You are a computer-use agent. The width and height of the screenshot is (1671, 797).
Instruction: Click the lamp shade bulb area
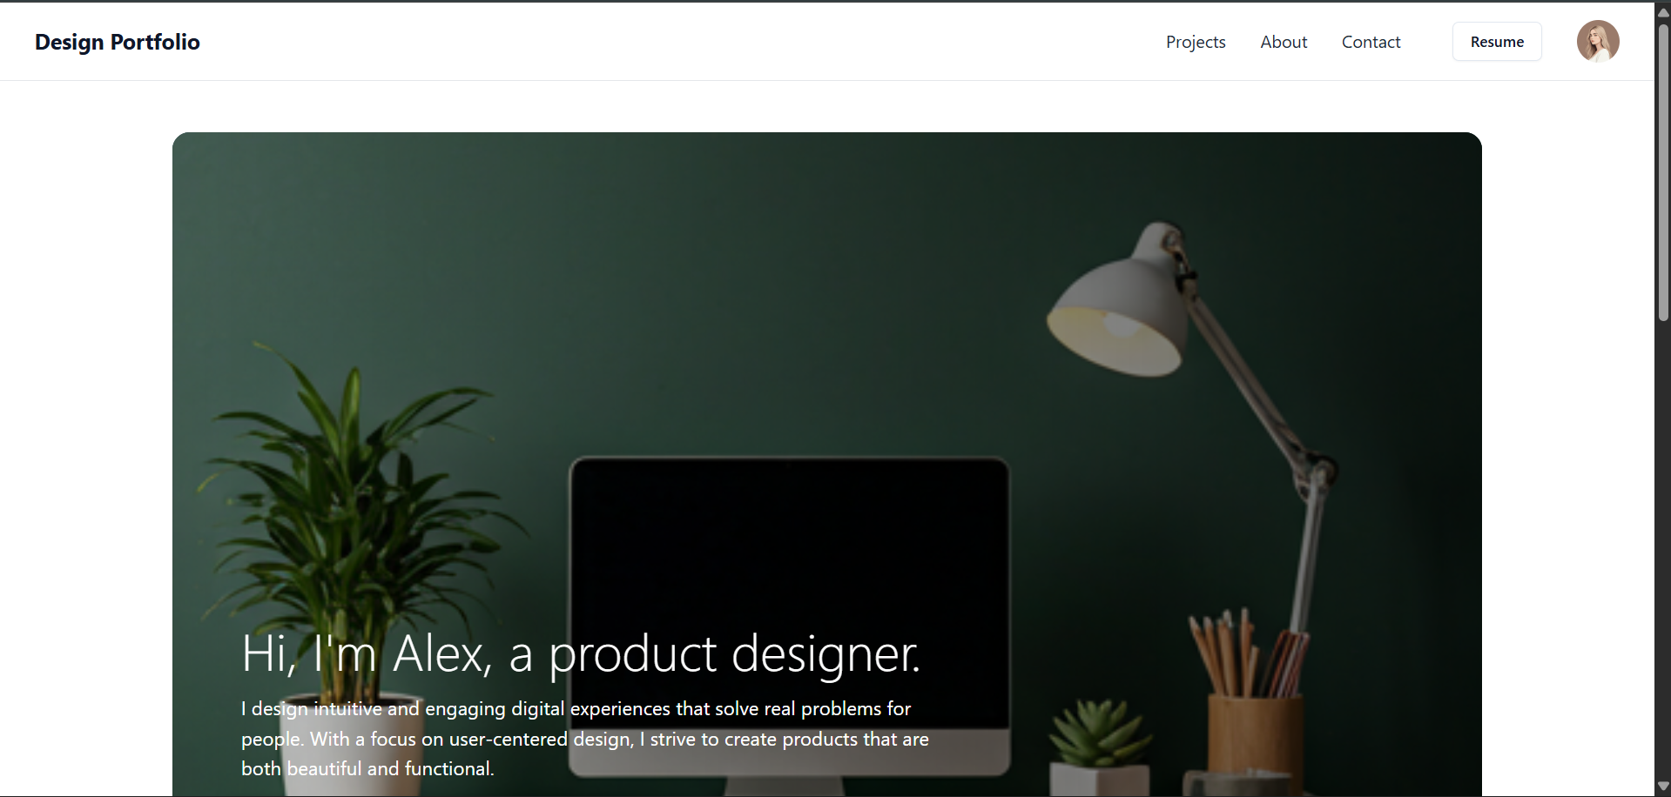coord(1119,335)
